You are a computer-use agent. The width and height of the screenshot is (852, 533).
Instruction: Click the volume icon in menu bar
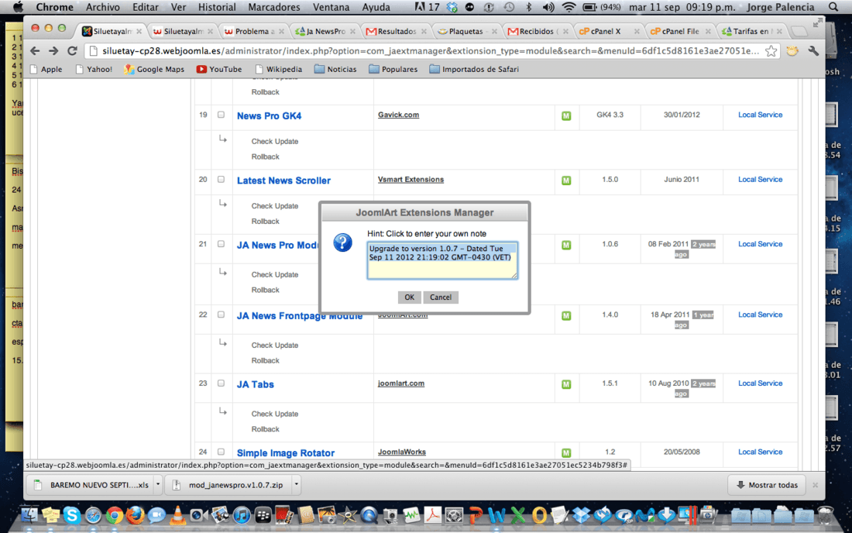548,7
